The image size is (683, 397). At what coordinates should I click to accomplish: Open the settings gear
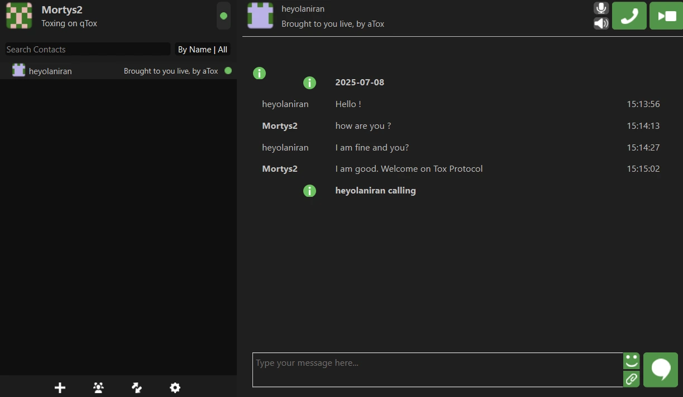pos(175,388)
